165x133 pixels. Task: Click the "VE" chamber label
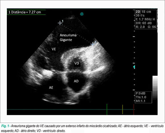(54, 49)
